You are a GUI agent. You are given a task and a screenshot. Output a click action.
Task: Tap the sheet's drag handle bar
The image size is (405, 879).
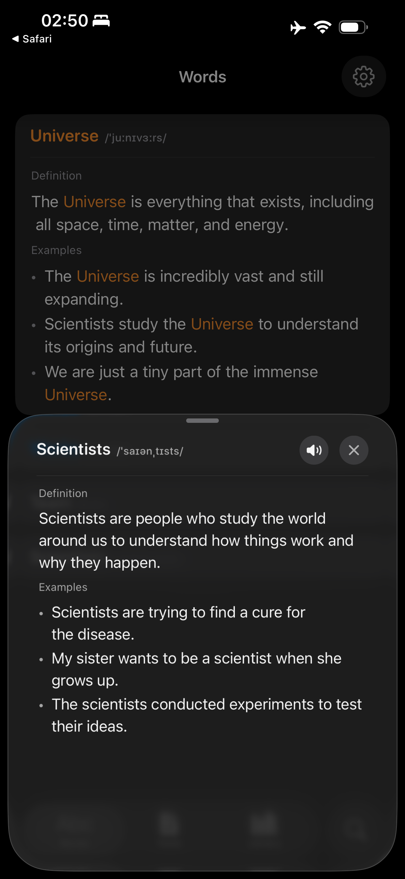(202, 420)
